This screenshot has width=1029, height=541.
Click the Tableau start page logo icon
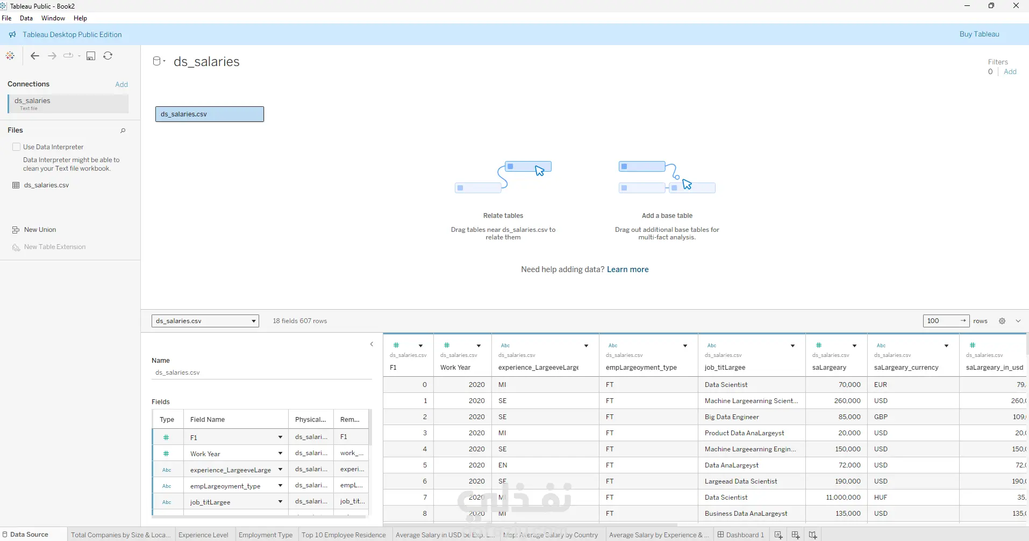[10, 56]
